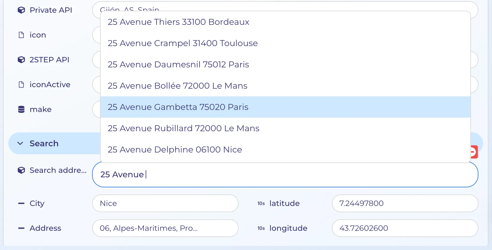Pick 25 Avenue Rubillard 72000 Le Mans
Viewport: 492px width, 250px height.
[285, 128]
